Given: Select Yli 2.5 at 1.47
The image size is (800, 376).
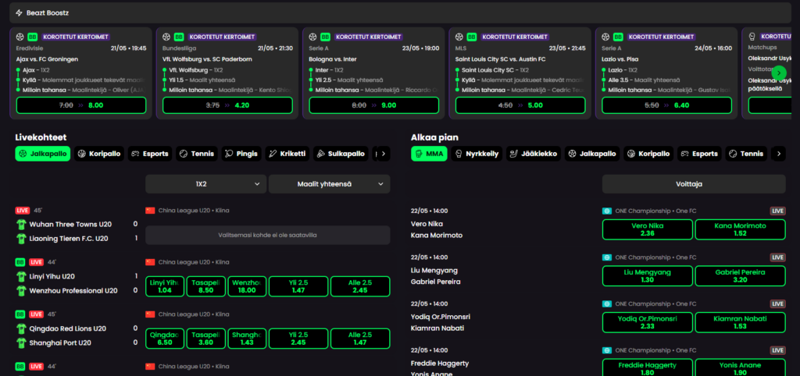Looking at the screenshot, I should pos(298,286).
